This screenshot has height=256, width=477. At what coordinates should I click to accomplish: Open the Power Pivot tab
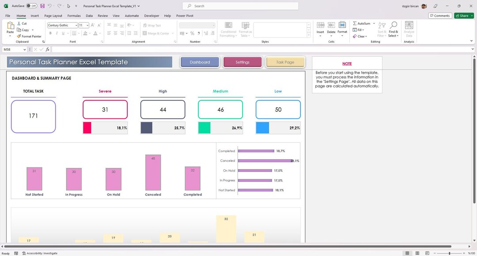click(184, 15)
